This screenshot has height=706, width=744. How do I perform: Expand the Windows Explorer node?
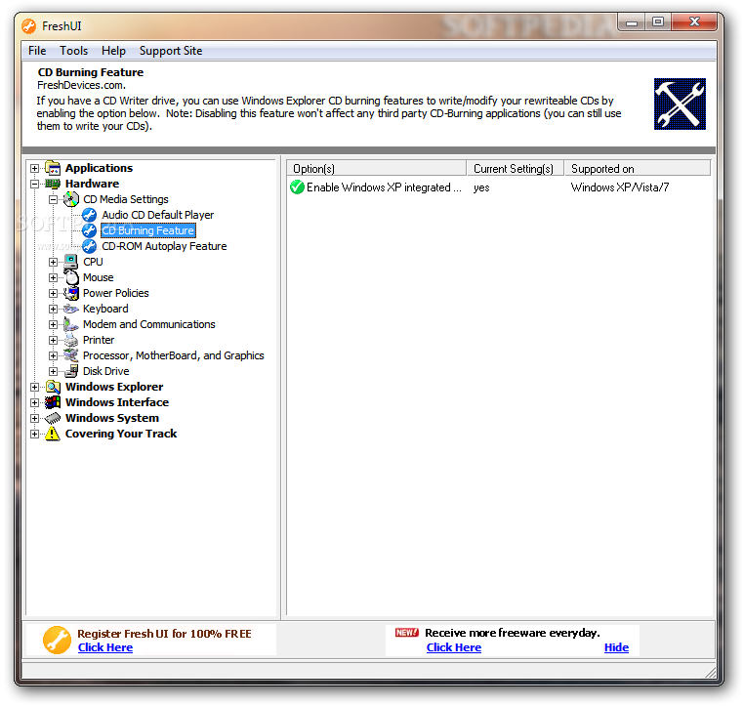[x=34, y=387]
